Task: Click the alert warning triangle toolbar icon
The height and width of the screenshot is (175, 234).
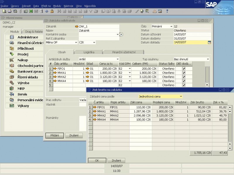Action: pyautogui.click(x=155, y=11)
